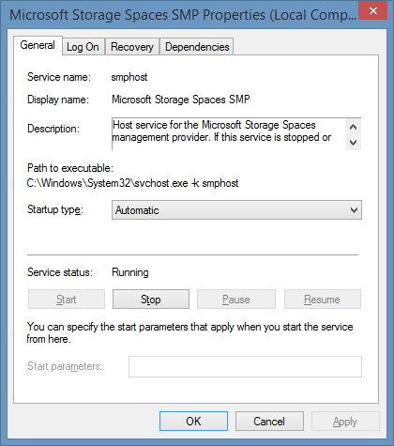
Task: Click the Startup type dropdown arrow
Action: 354,210
